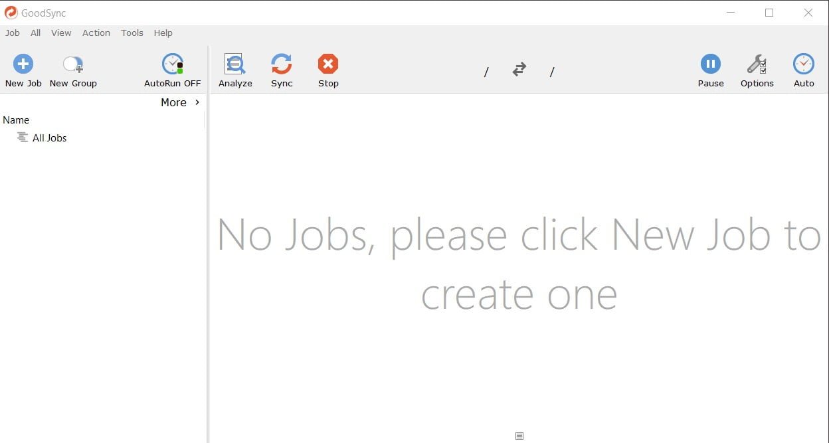Open the Help menu

(163, 33)
